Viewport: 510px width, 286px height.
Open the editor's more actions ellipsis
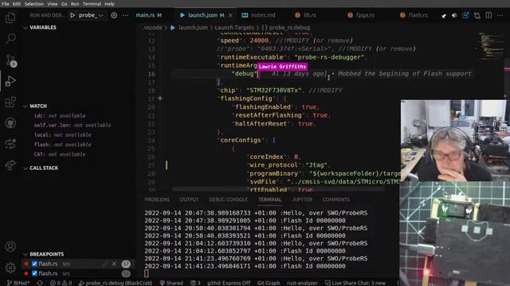(500, 15)
